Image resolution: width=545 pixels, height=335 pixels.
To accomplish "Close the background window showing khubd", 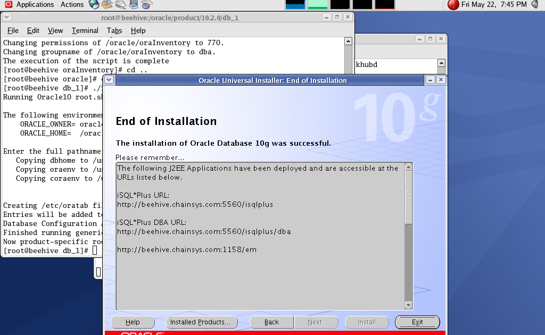I will point(441,39).
